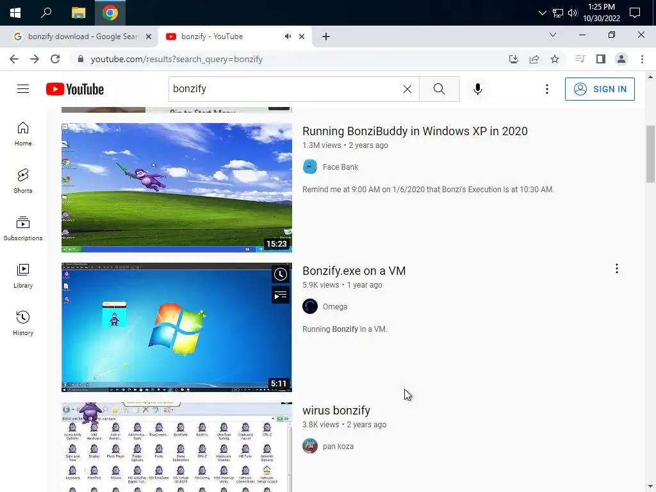Add Bonzify.exe video to Watch later

[x=281, y=274]
